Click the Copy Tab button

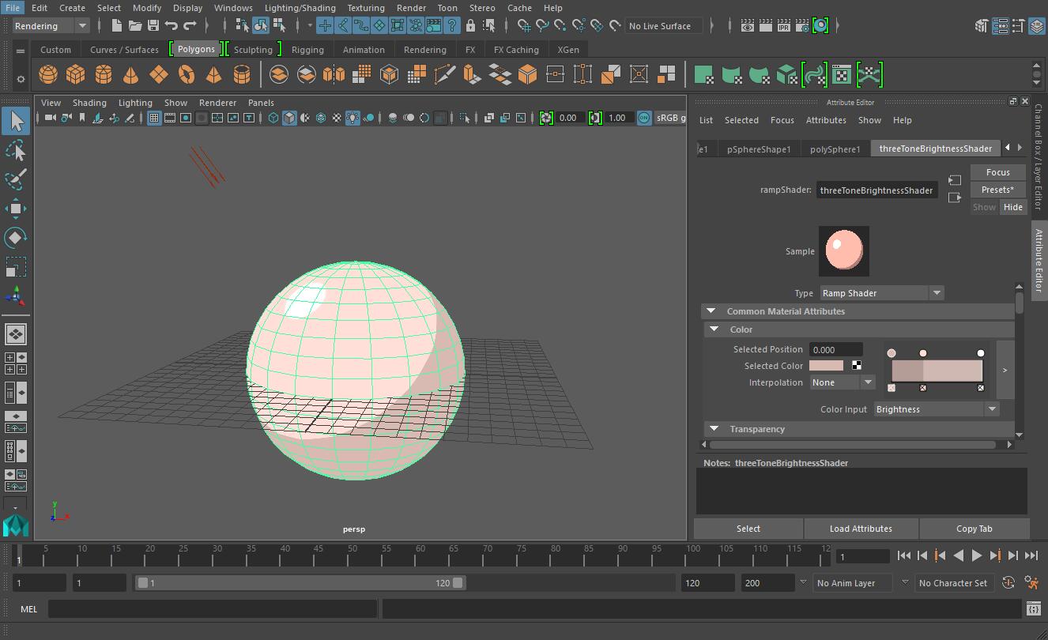974,529
